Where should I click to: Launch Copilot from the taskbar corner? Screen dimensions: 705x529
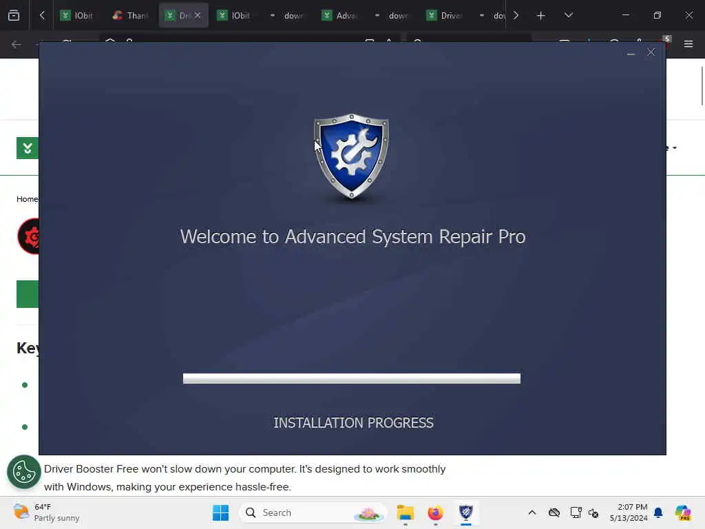683,512
